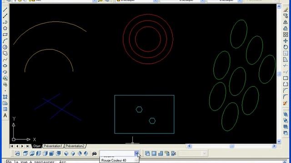This screenshot has height=163, width=291.
Task: Collapse the view list dropdown arrow
Action: 136,153
